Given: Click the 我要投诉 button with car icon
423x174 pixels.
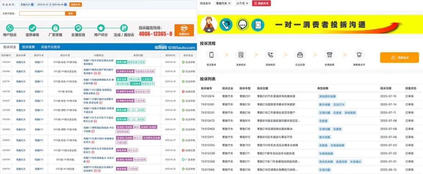Looking at the screenshot, I should [184, 30].
